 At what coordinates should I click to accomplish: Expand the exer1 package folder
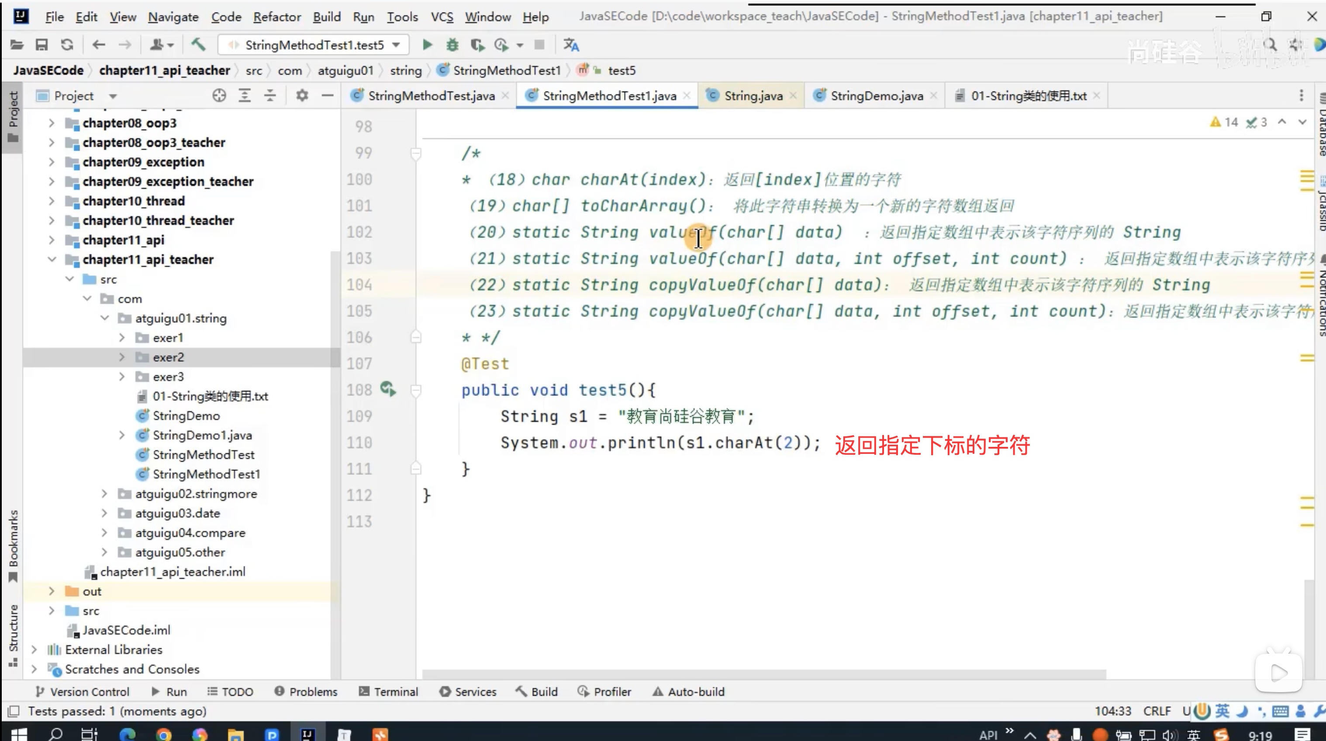pyautogui.click(x=122, y=338)
